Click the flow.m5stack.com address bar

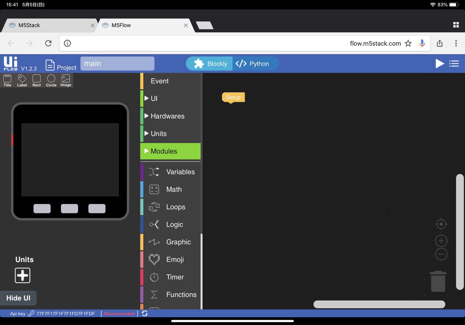(x=245, y=43)
